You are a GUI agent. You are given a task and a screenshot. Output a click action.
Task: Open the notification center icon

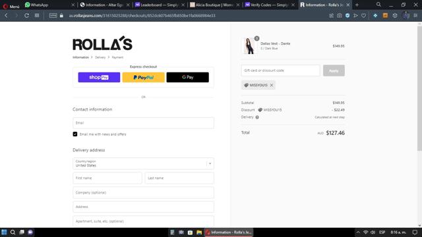(x=415, y=232)
